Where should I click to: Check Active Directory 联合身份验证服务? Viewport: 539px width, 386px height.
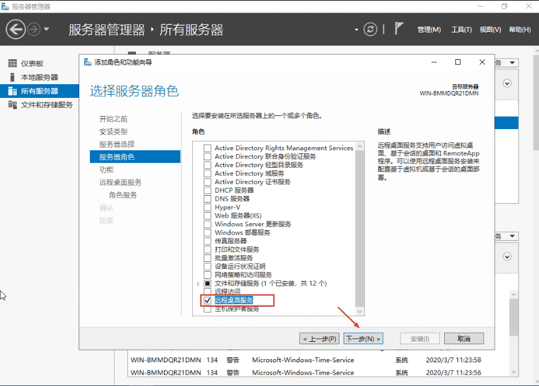click(x=207, y=157)
